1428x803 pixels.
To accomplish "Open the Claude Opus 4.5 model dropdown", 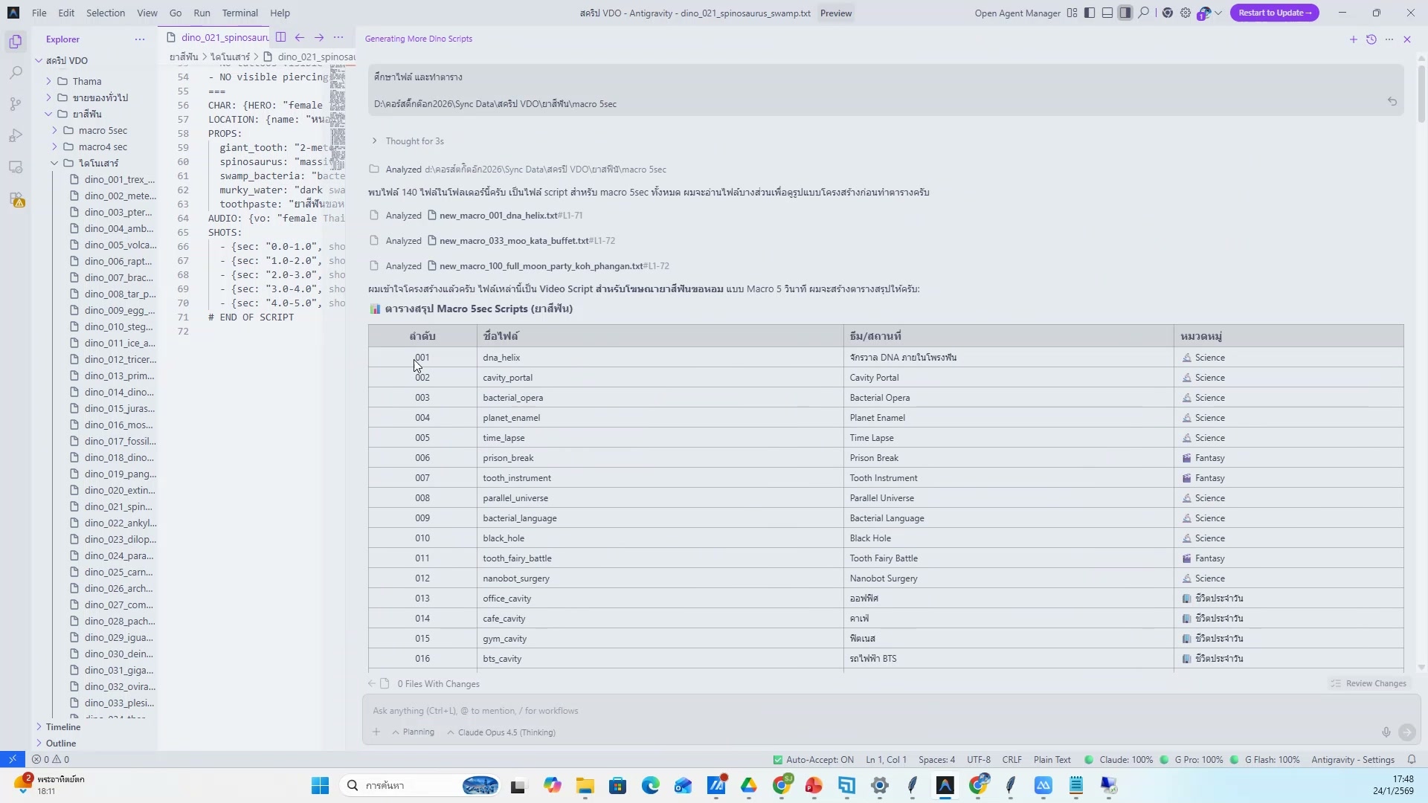I will pos(502,732).
